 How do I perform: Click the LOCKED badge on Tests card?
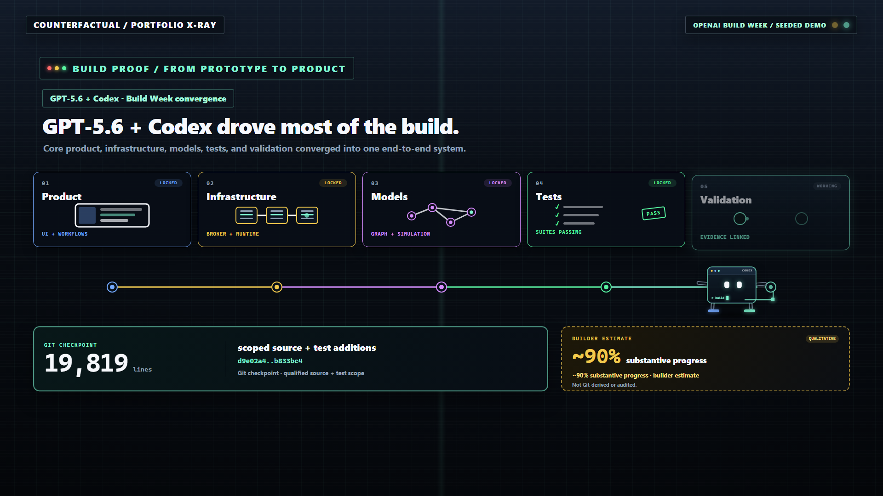[x=662, y=183]
